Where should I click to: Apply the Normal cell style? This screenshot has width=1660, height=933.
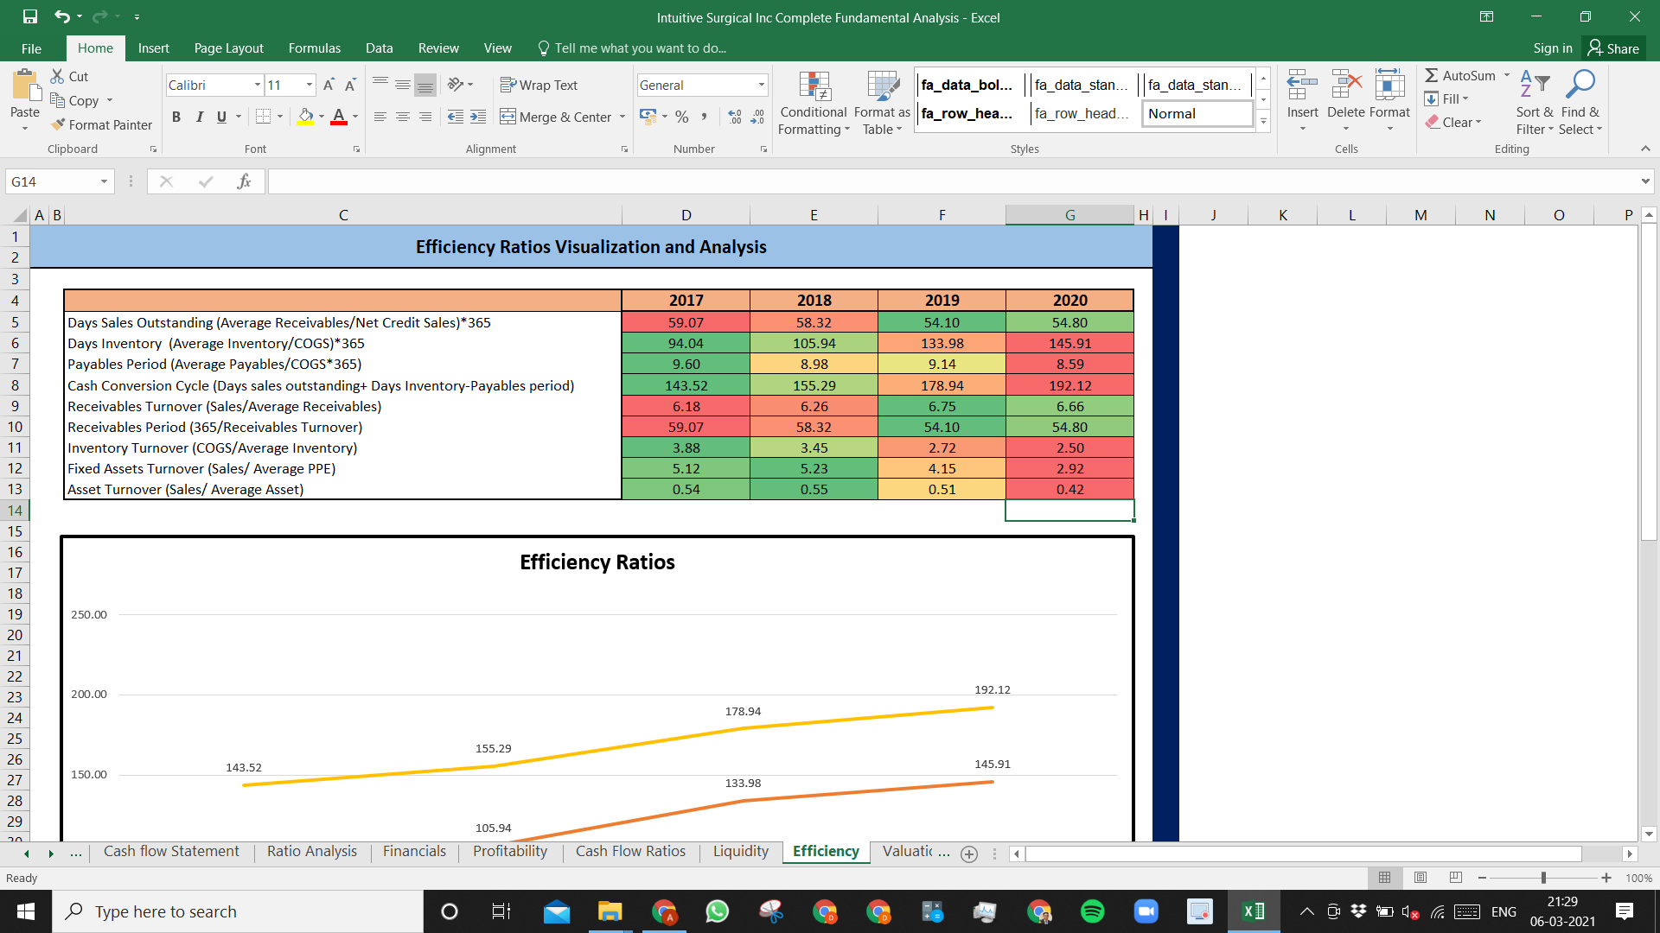(1197, 113)
